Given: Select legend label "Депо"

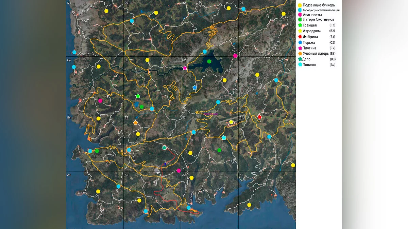Looking at the screenshot, I should point(307,59).
